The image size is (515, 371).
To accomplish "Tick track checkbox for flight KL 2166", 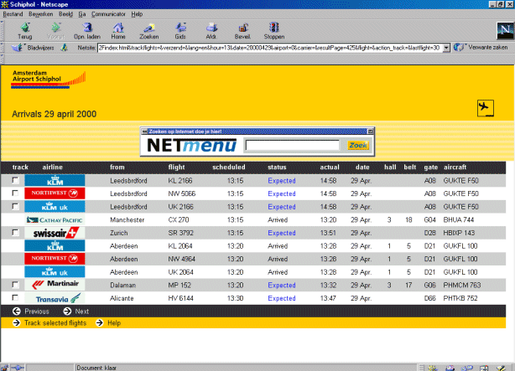I will [x=15, y=180].
